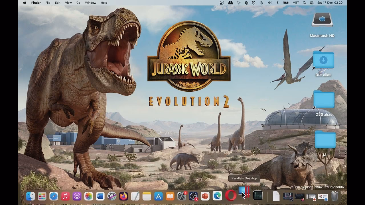Open OBS Studio from the Dock
The height and width of the screenshot is (205, 365).
(193, 196)
